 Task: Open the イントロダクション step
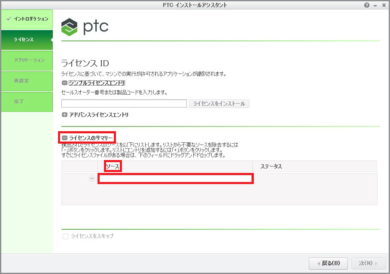click(x=27, y=19)
